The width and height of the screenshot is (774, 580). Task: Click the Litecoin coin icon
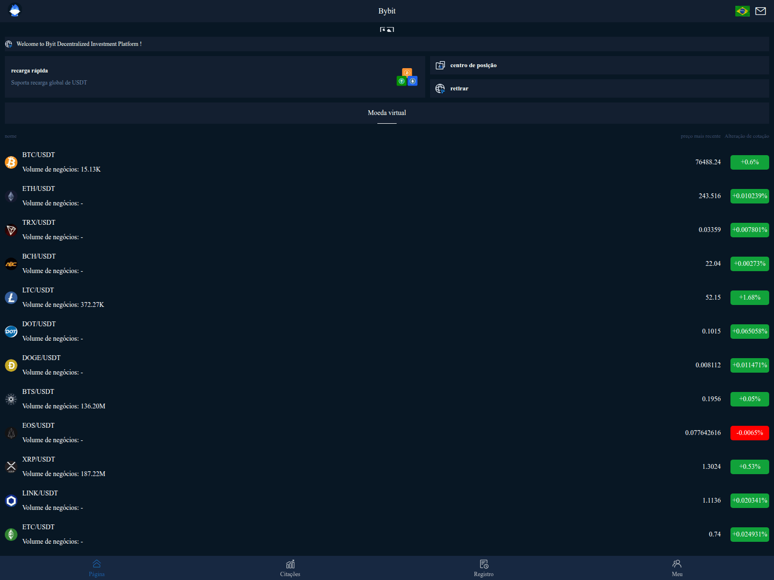tap(11, 298)
